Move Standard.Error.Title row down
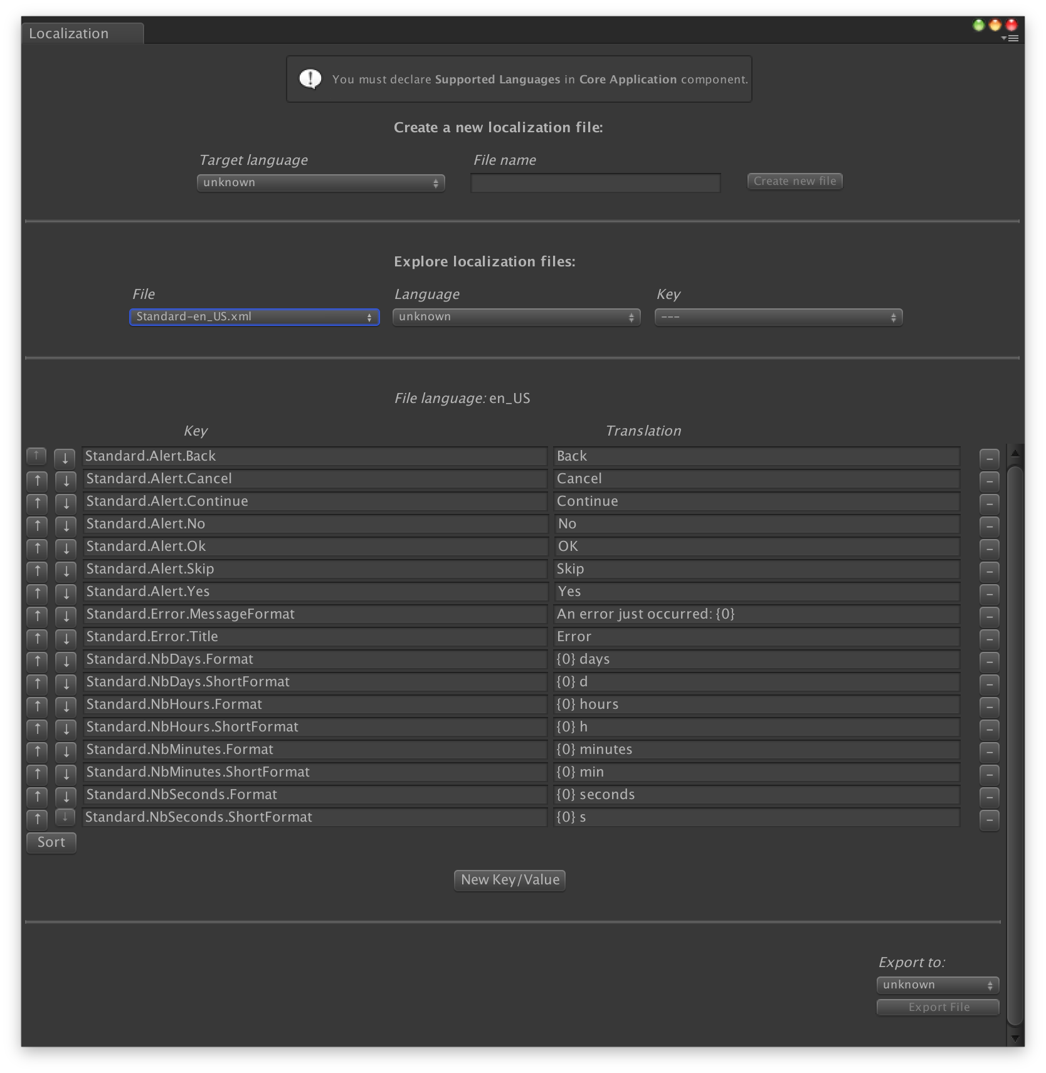Image resolution: width=1046 pixels, height=1073 pixels. click(65, 638)
